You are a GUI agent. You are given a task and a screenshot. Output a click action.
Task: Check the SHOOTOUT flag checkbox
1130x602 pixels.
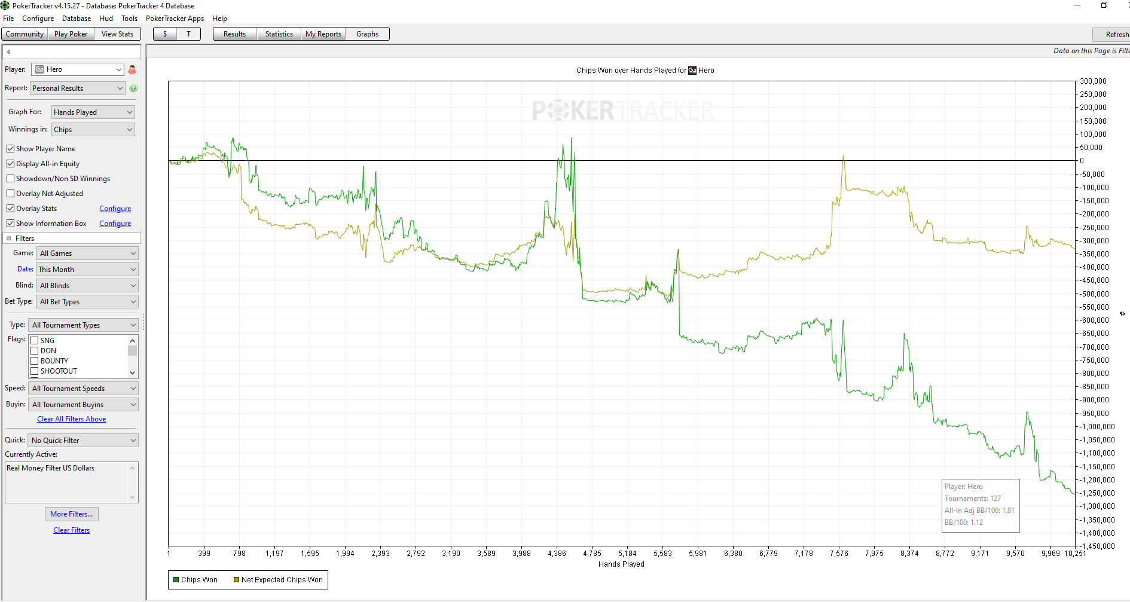click(x=35, y=371)
